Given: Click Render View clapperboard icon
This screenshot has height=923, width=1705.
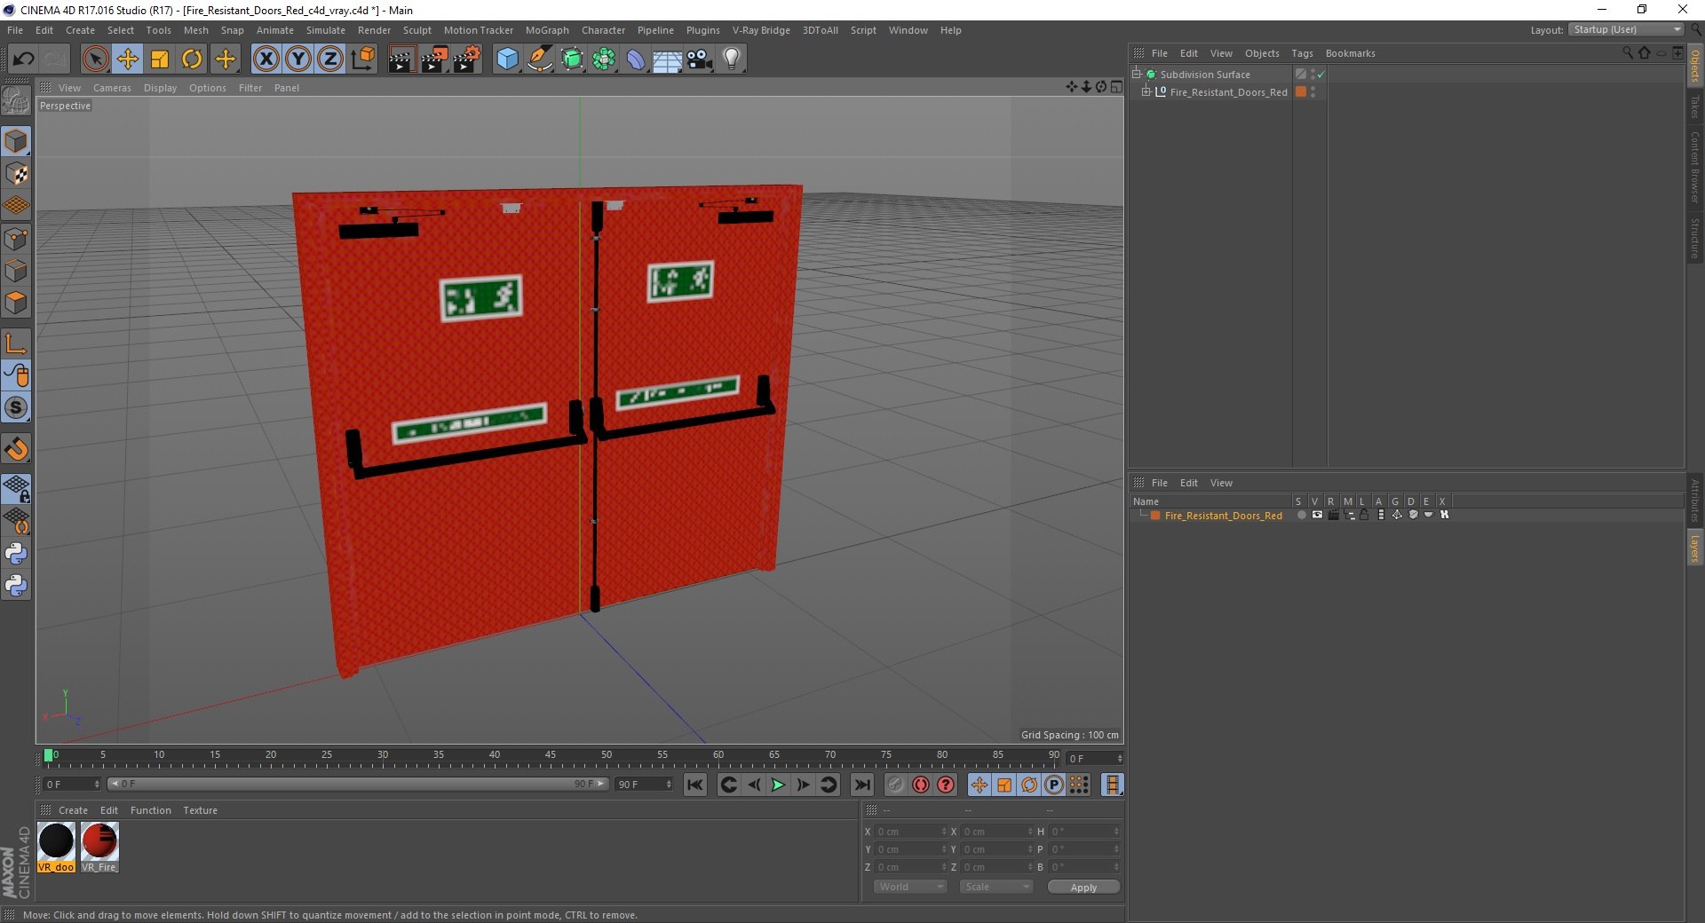Looking at the screenshot, I should [401, 59].
